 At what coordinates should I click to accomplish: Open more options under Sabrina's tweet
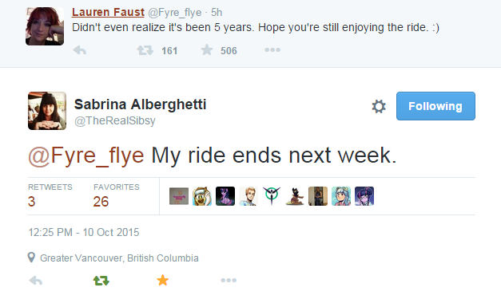[x=229, y=280]
